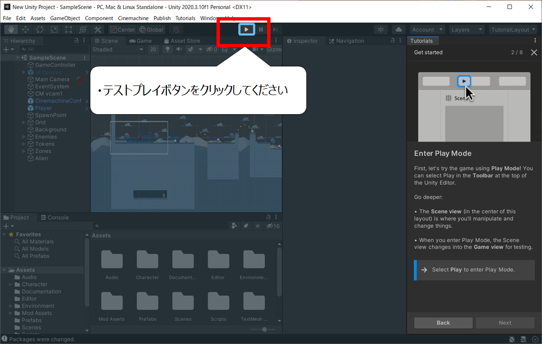Viewport: 542px width, 344px height.
Task: Toggle scene effects icon
Action: pyautogui.click(x=190, y=49)
